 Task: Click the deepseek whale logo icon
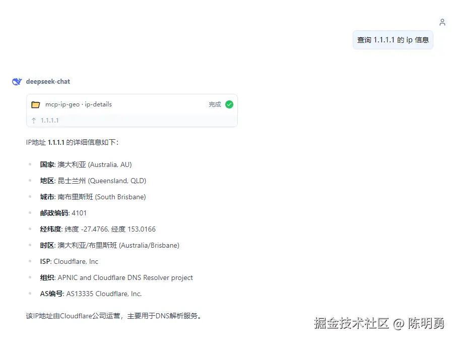coord(17,82)
